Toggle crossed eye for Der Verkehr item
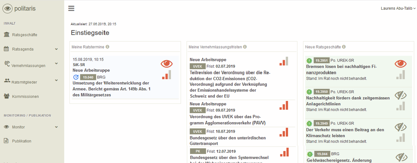Image resolution: width=417 pixels, height=163 pixels. (401, 127)
